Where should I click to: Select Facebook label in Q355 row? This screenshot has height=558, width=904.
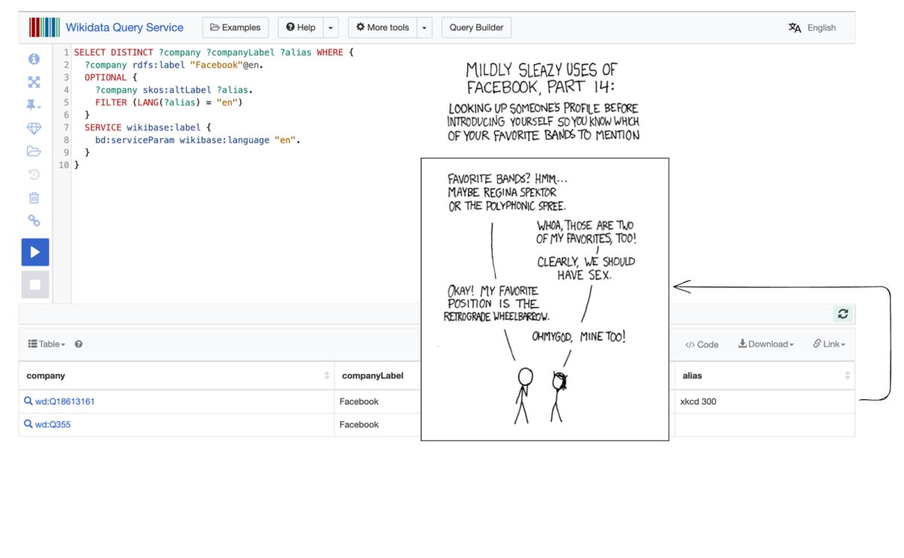pyautogui.click(x=359, y=425)
